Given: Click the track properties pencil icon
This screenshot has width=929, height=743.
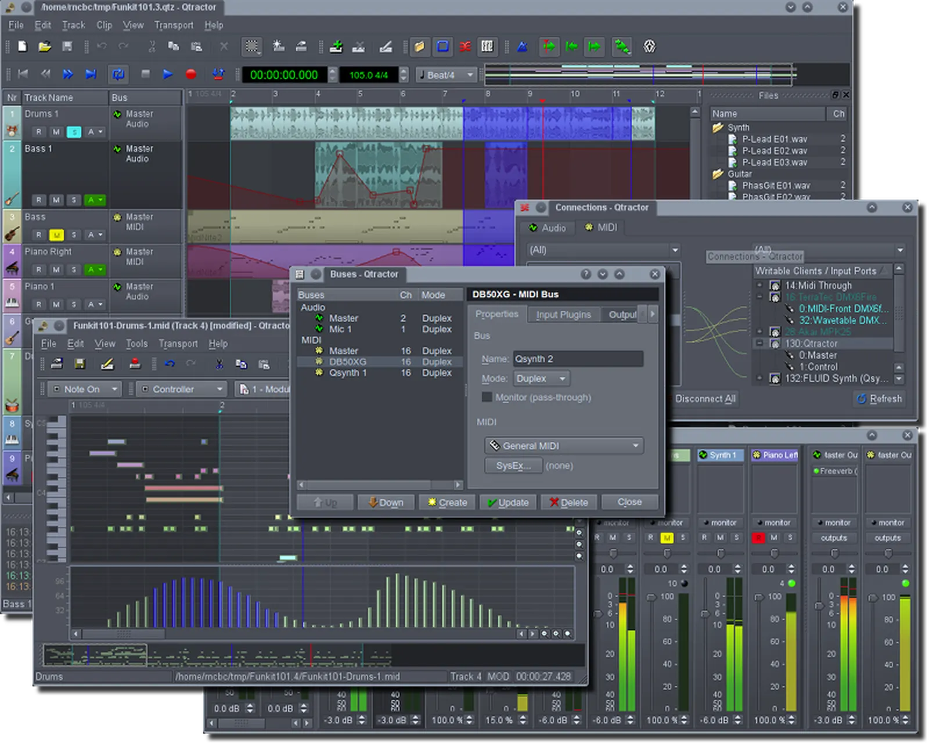Looking at the screenshot, I should pos(386,46).
